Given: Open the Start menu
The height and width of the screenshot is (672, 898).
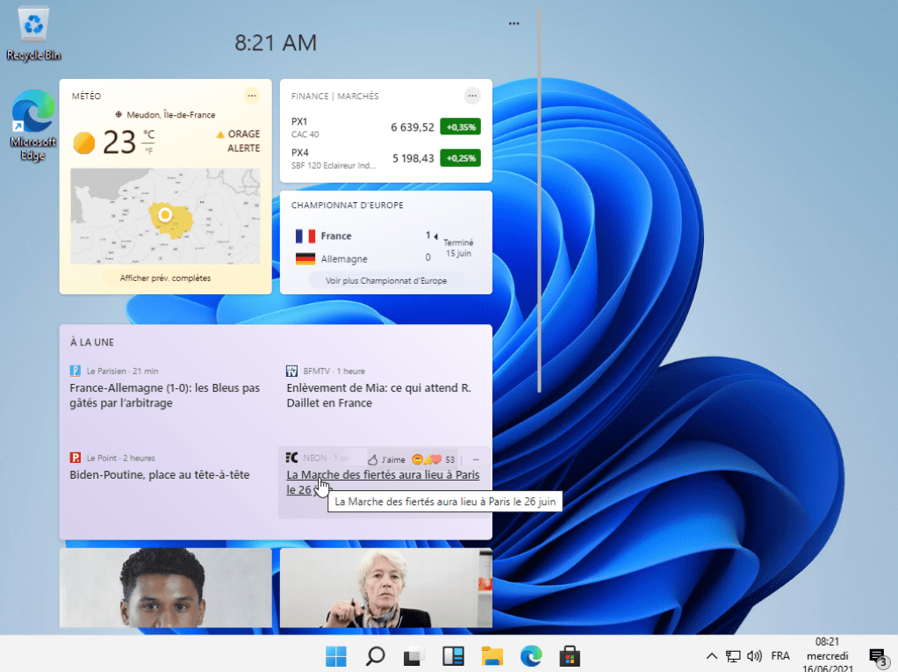Looking at the screenshot, I should 336,655.
